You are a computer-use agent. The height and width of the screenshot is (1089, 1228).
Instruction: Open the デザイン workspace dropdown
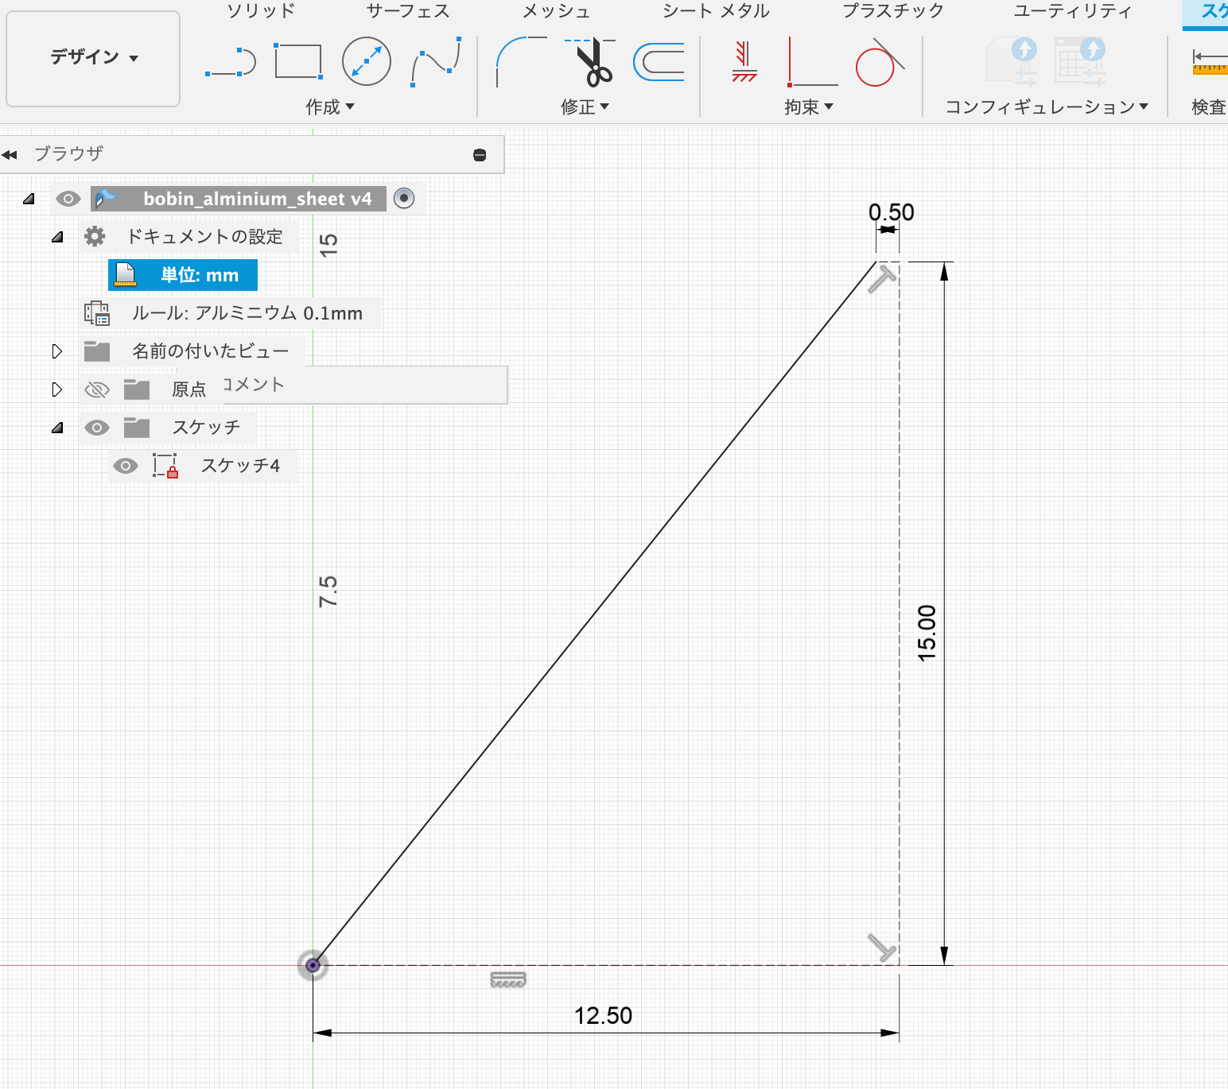point(93,58)
